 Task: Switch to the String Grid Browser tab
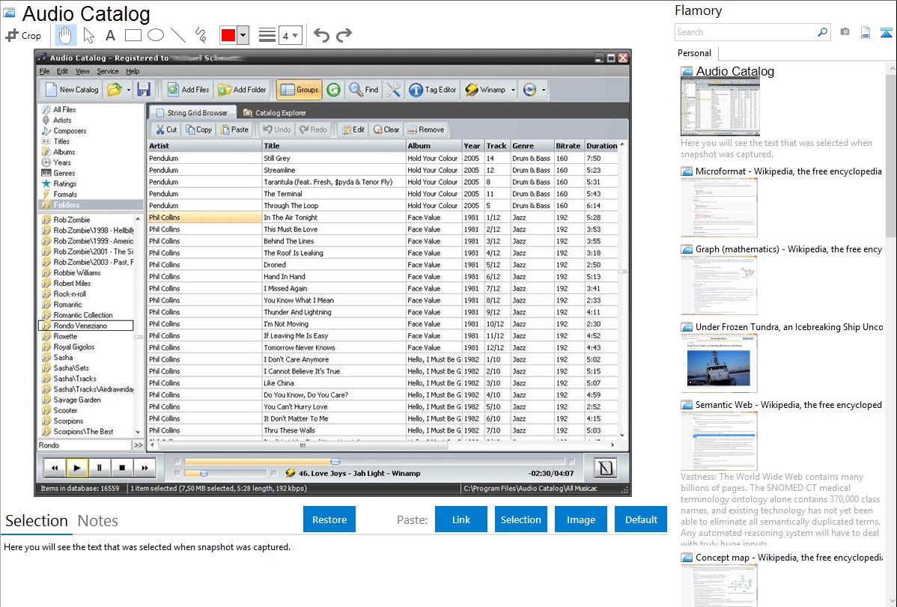pyautogui.click(x=192, y=113)
